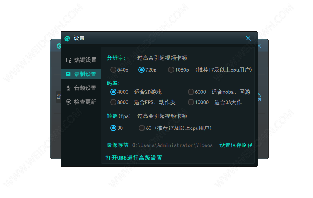Image resolution: width=313 pixels, height=198 pixels.
Task: Open the 热键设置 tab
Action: [x=81, y=60]
